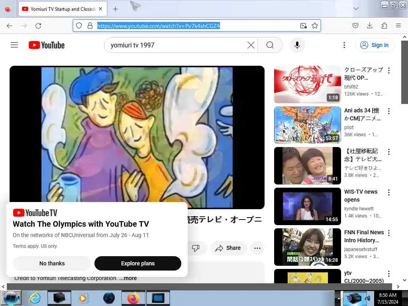Image resolution: width=408 pixels, height=306 pixels.
Task: Share the video with the Share button
Action: [x=228, y=248]
